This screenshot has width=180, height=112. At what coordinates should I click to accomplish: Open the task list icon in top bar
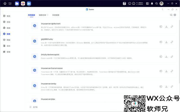147,4
